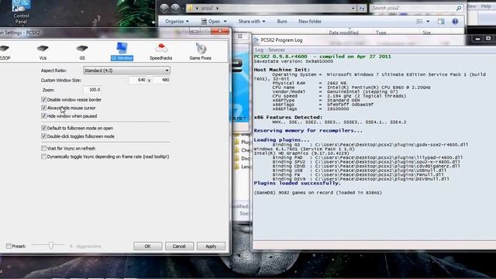Screen dimensions: 496x279
Task: Sort by Type column header
Action: 381,33
